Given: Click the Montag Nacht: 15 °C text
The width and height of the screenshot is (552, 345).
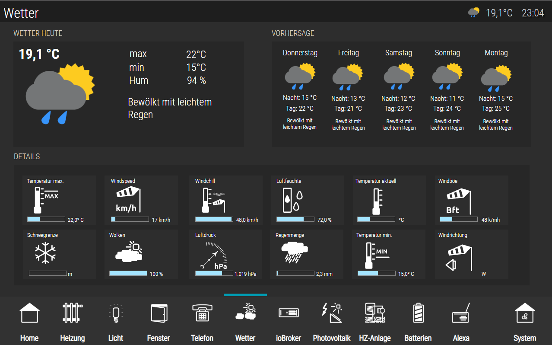Looking at the screenshot, I should point(496,99).
